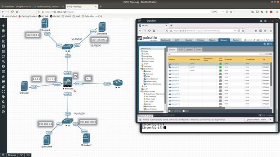The width and height of the screenshot is (280, 157).
Task: Click the Commit link in Palo Alto header
Action: 248,40
